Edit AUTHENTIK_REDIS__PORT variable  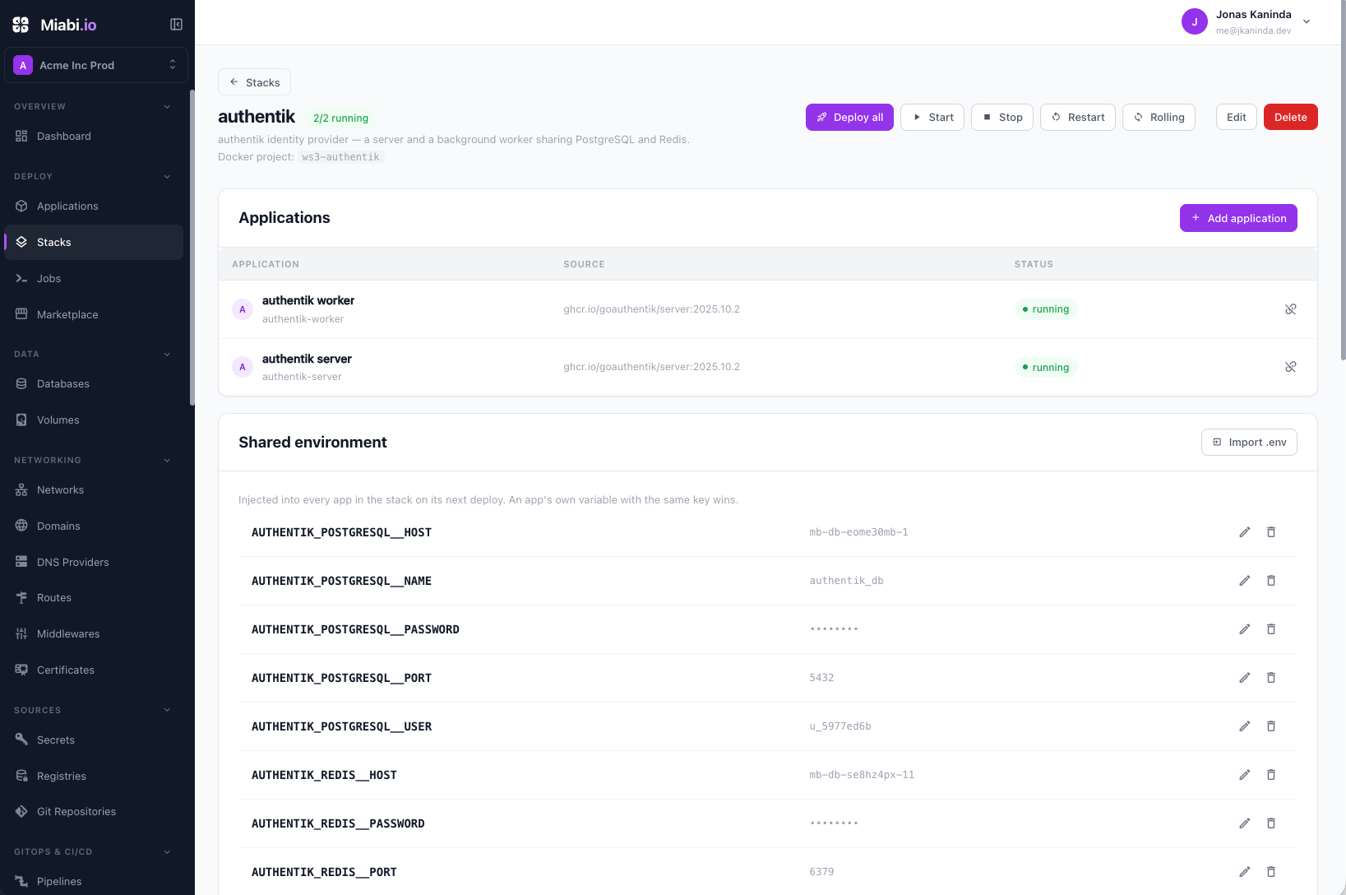pyautogui.click(x=1245, y=872)
